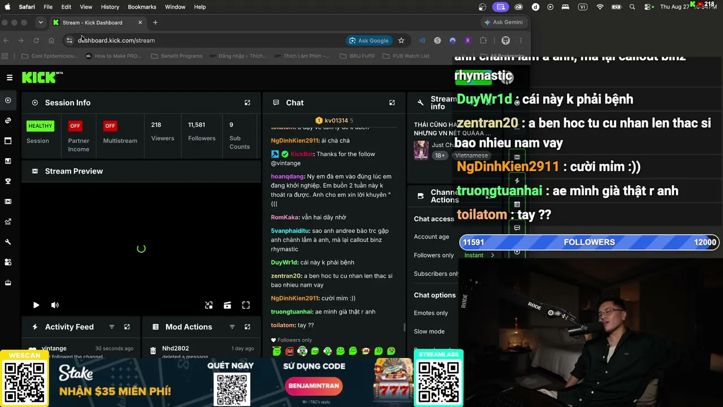723x407 pixels.
Task: Click the pinned kv01314 subscriber badge
Action: point(319,120)
